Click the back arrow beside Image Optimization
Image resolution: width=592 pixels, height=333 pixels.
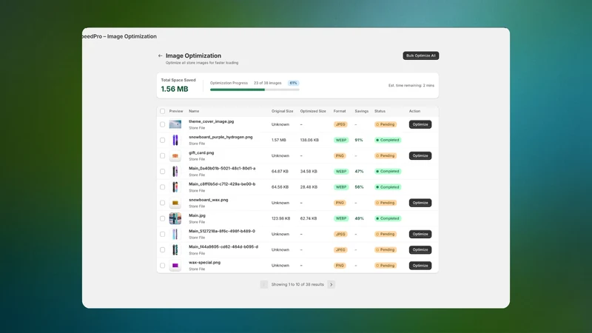point(160,55)
